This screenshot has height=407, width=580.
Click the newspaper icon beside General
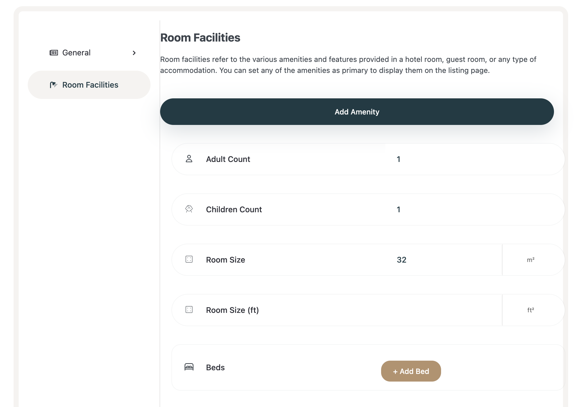click(x=54, y=53)
